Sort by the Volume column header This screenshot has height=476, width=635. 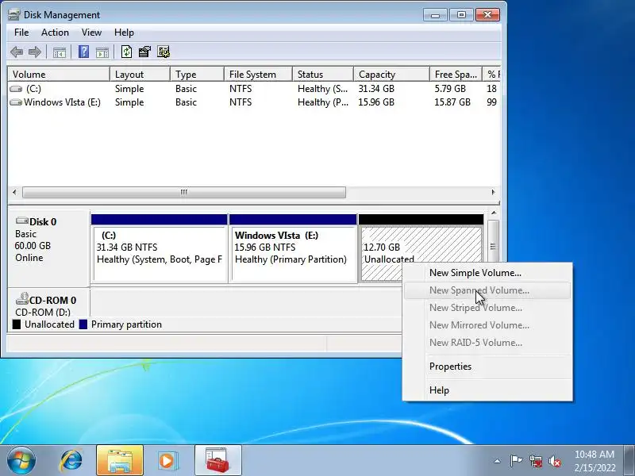[59, 75]
